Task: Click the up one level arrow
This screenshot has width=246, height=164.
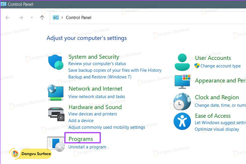Action: click(42, 18)
